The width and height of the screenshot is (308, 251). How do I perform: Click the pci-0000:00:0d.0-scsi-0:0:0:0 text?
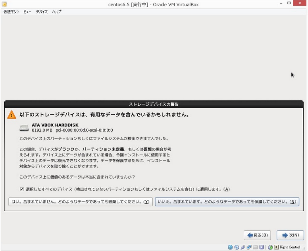84,130
